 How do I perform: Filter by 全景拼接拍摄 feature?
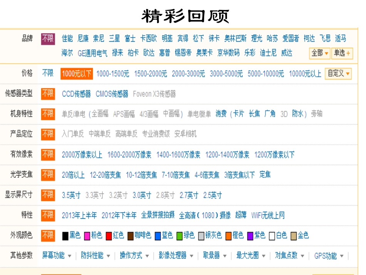[158, 215]
